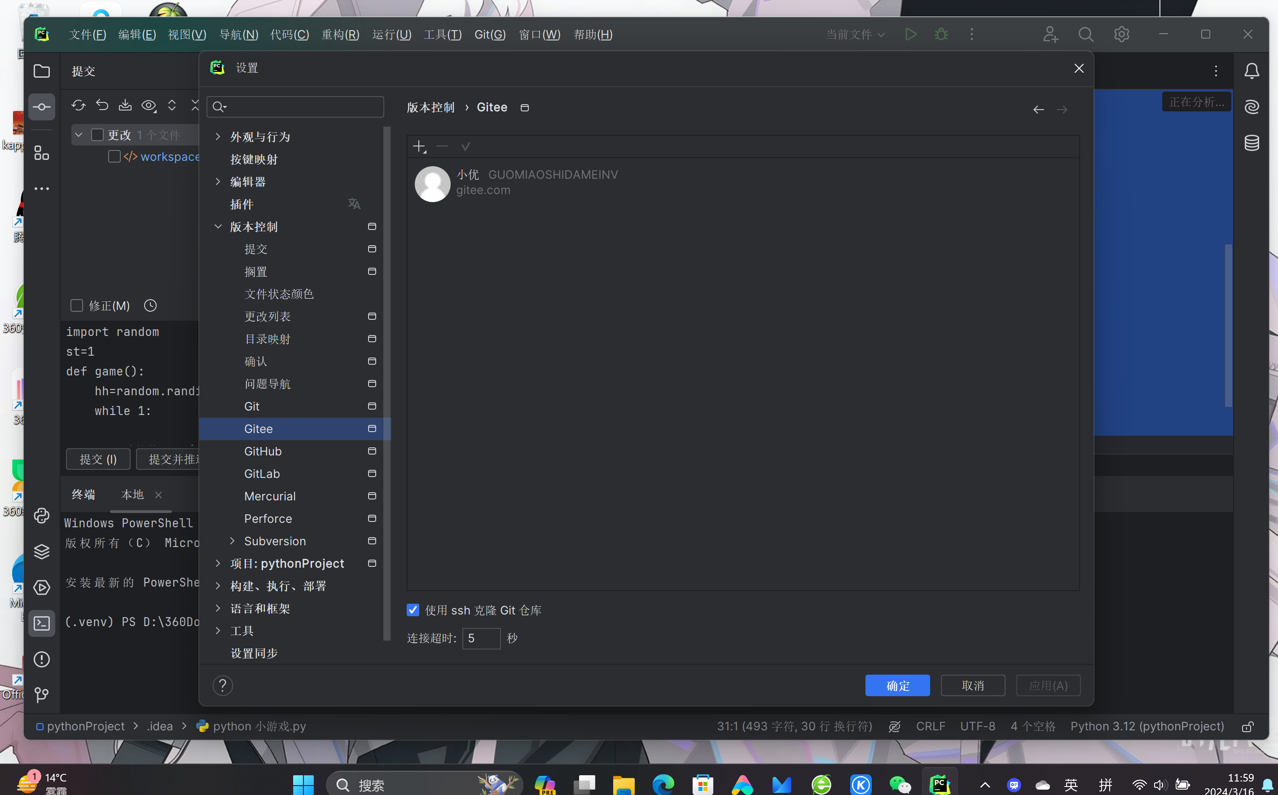Expand the Subversion settings node
This screenshot has height=795, width=1278.
[x=232, y=541]
